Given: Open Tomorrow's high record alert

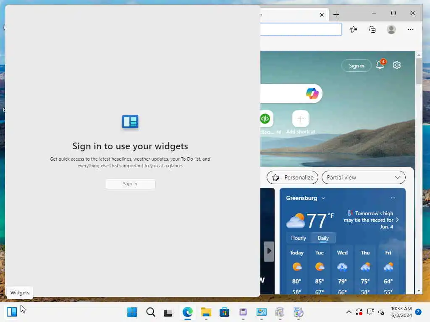Looking at the screenshot, I should point(371,220).
